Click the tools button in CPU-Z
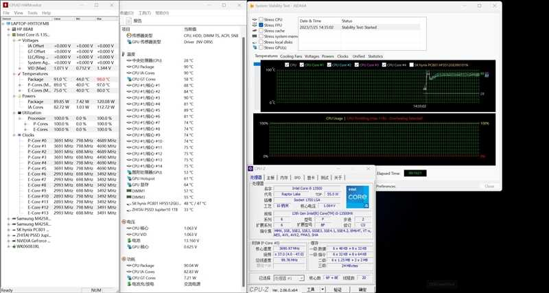Viewport: 549px width, 293px height. pos(311,290)
